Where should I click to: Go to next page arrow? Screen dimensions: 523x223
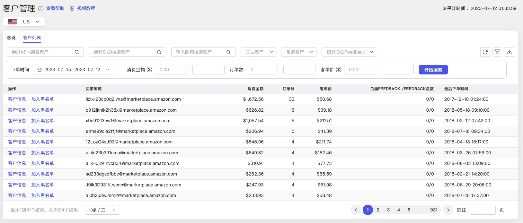pos(448,210)
